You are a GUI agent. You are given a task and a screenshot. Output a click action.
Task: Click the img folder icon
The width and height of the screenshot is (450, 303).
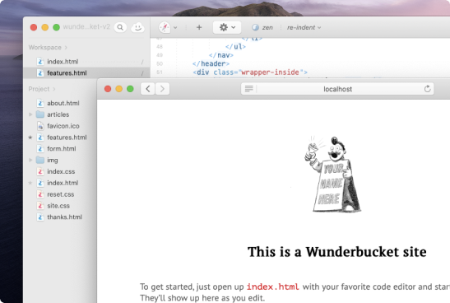40,160
